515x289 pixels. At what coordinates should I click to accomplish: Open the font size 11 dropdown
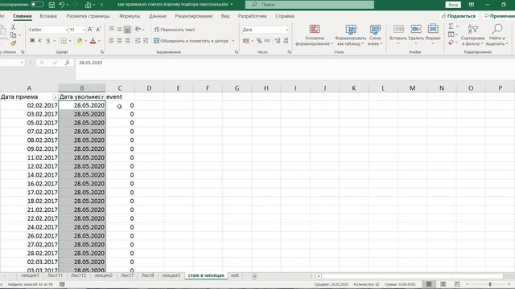[x=84, y=30]
